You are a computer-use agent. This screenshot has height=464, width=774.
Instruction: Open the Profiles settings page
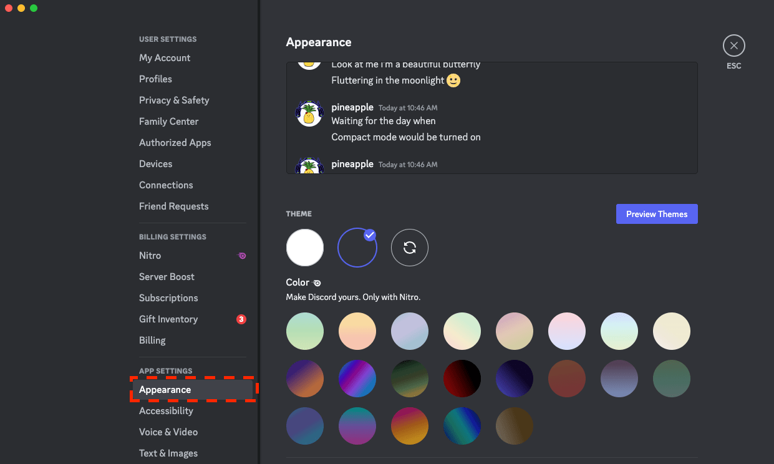(x=155, y=79)
